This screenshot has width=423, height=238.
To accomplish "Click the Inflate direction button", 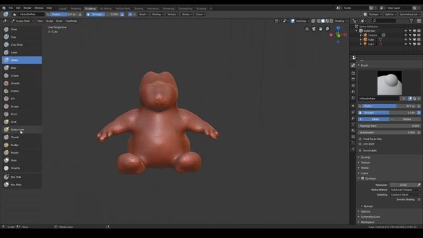I will 373,119.
